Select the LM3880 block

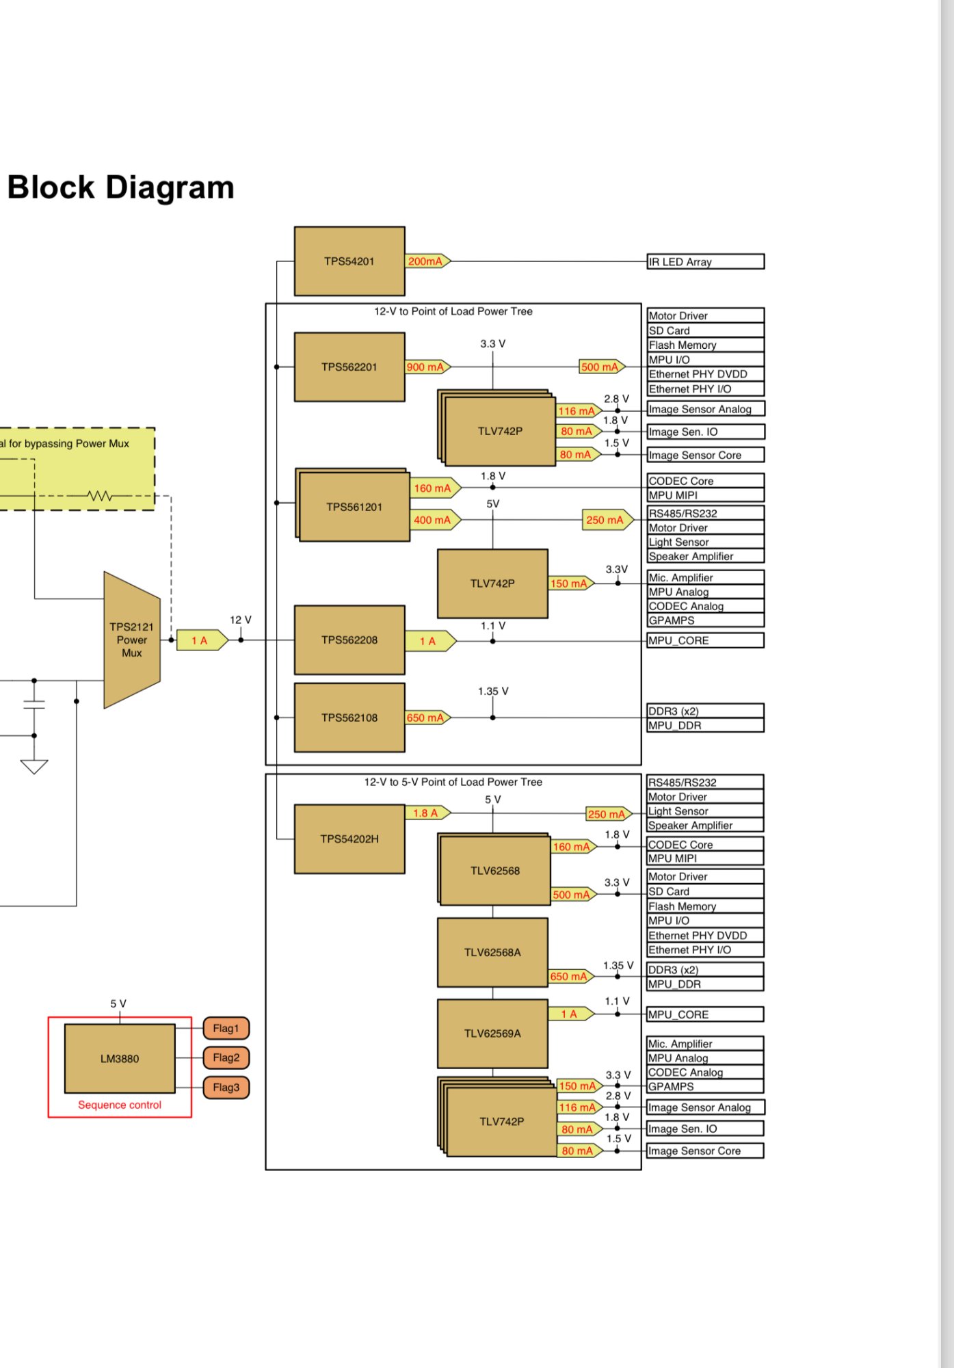click(x=120, y=1059)
